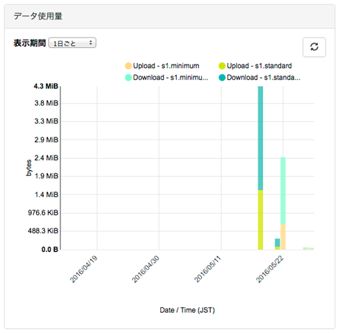Click the 0.0 B axis value
Image resolution: width=340 pixels, height=333 pixels.
pyautogui.click(x=50, y=250)
